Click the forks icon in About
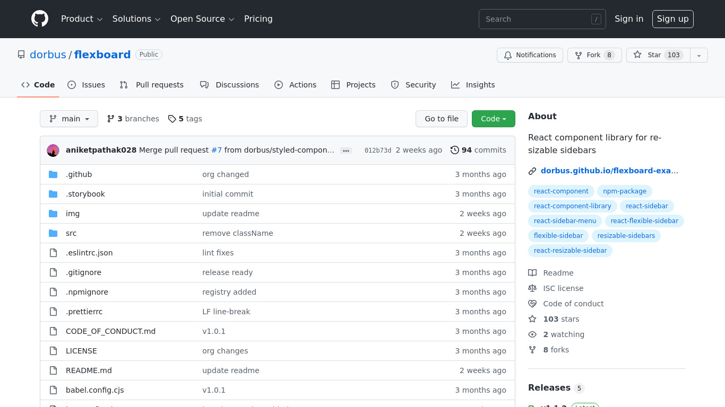 click(x=532, y=350)
